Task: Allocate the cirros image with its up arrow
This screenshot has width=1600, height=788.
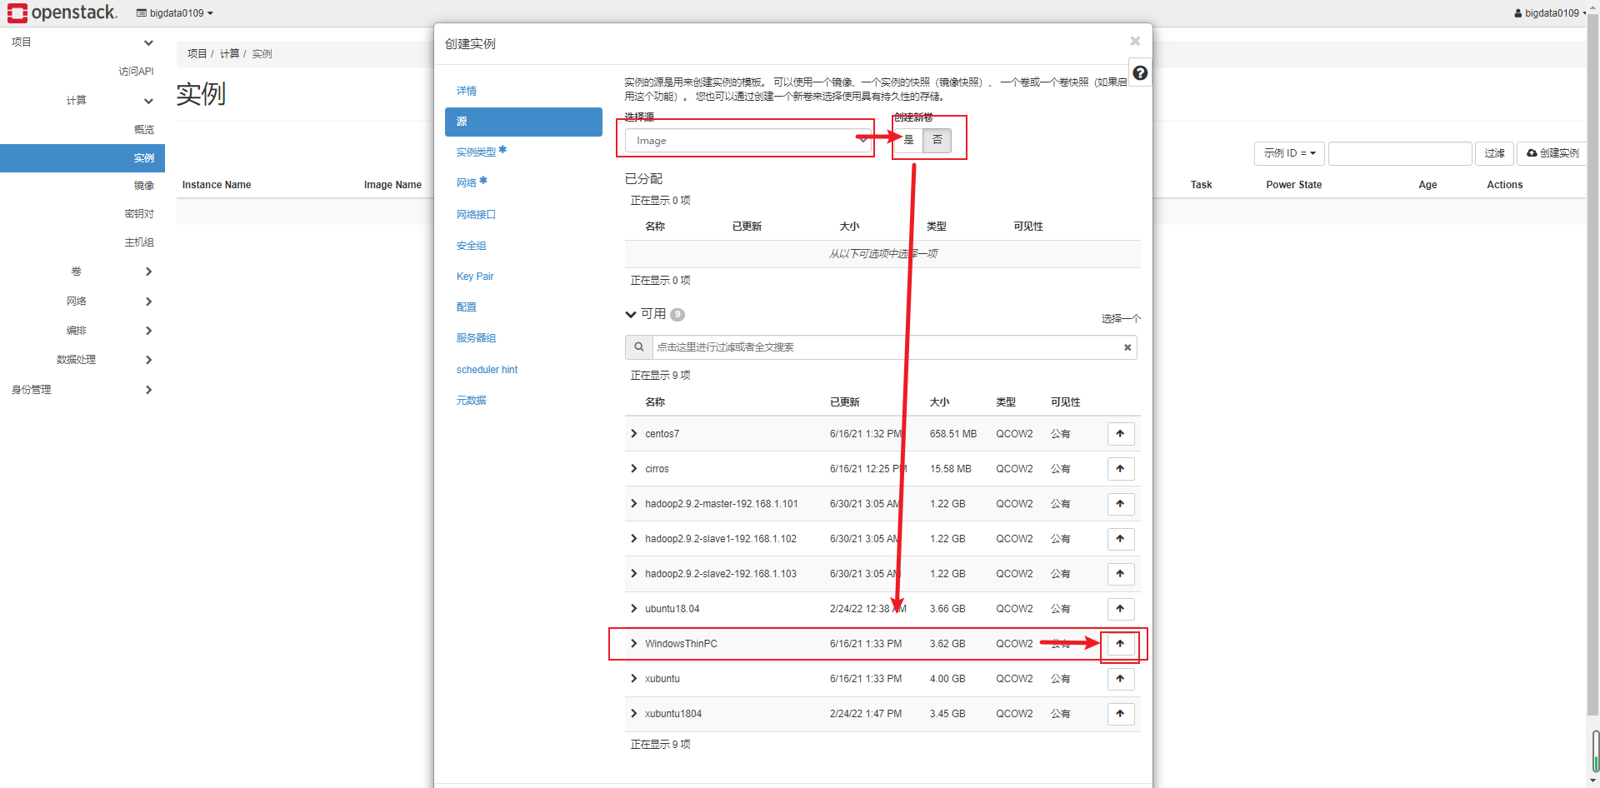Action: click(1121, 469)
